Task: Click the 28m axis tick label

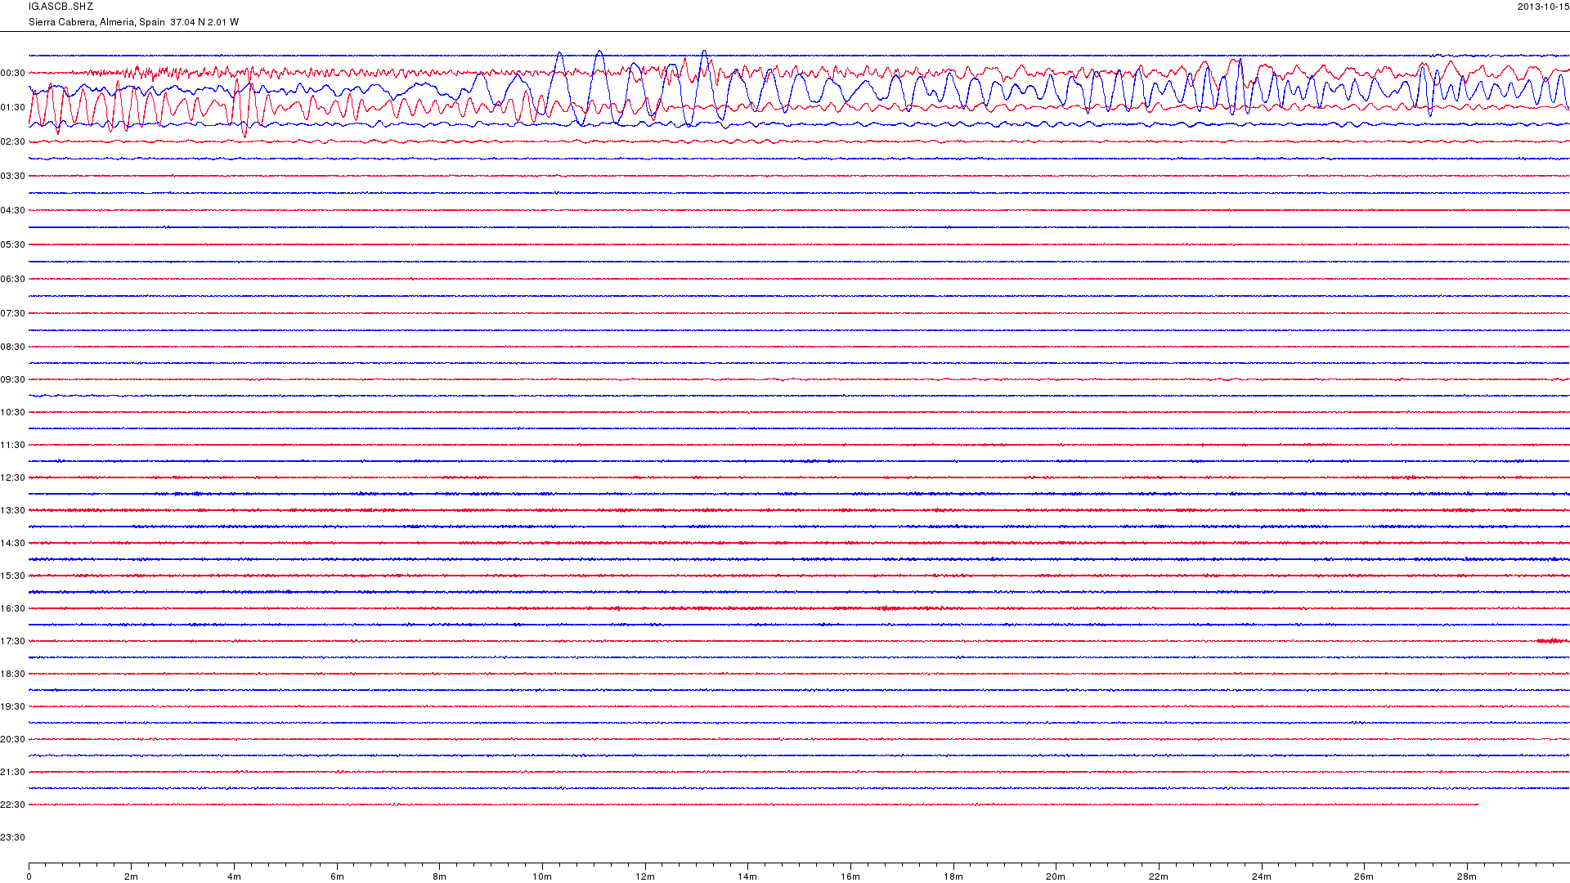Action: click(x=1467, y=876)
